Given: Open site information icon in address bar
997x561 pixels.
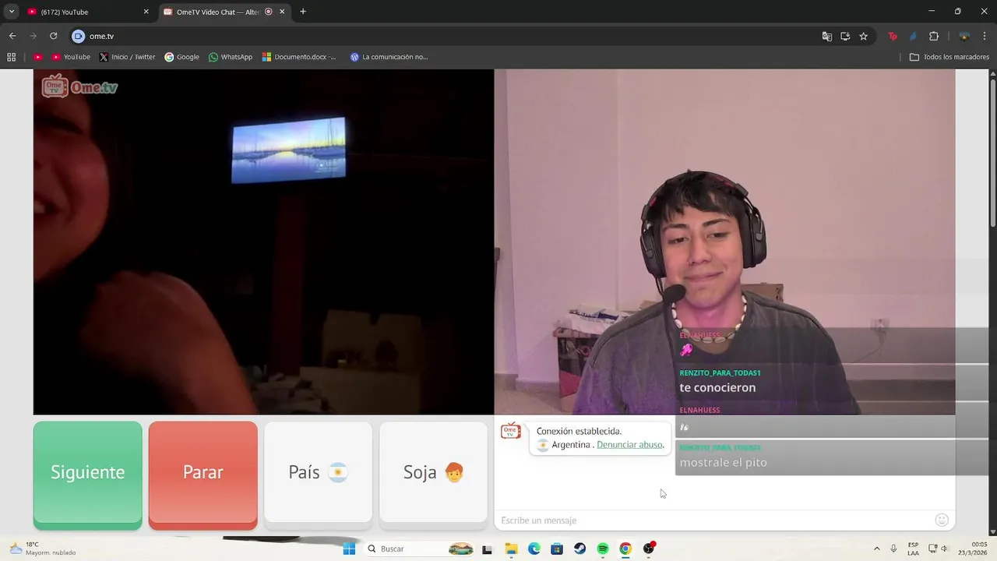Looking at the screenshot, I should click(78, 36).
